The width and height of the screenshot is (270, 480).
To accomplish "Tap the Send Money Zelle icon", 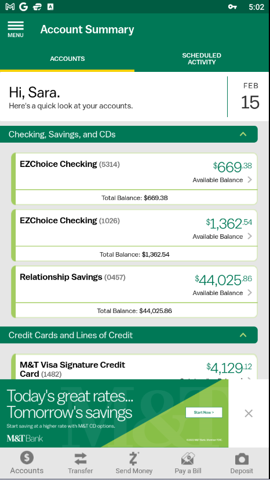I will click(x=134, y=459).
